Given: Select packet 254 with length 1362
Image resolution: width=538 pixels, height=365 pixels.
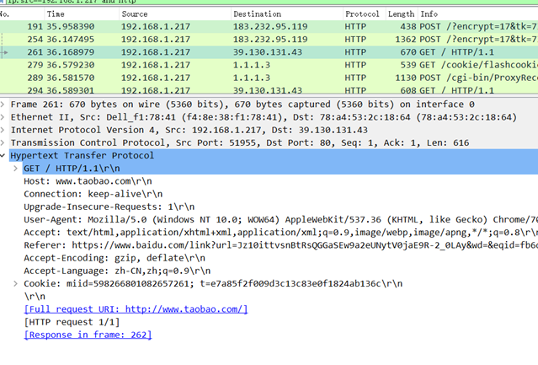Looking at the screenshot, I should [x=269, y=39].
